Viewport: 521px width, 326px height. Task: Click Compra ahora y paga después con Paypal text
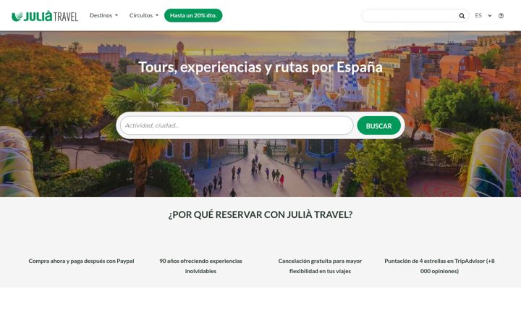(81, 261)
